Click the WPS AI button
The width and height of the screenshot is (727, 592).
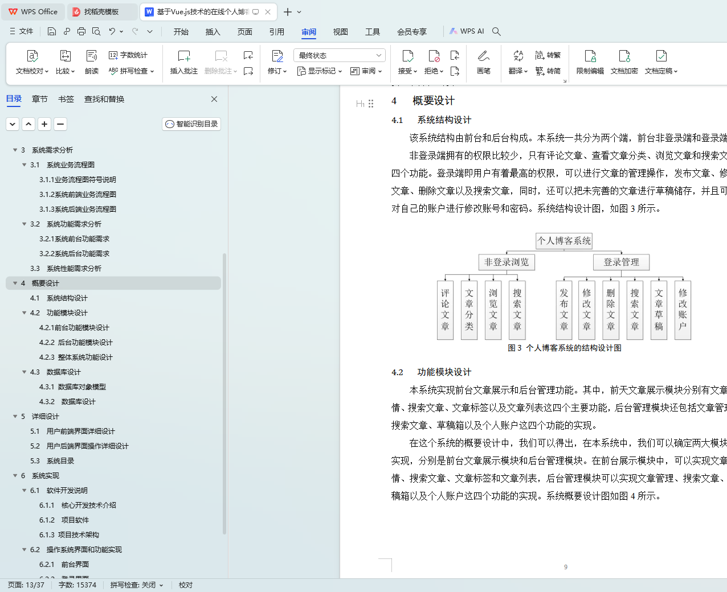point(467,31)
